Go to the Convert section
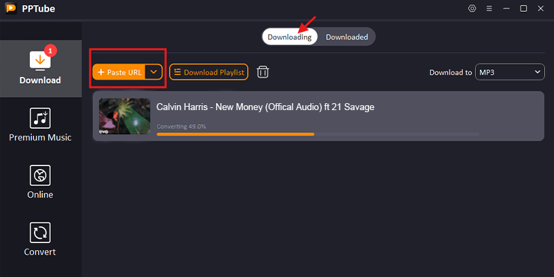 click(x=40, y=239)
